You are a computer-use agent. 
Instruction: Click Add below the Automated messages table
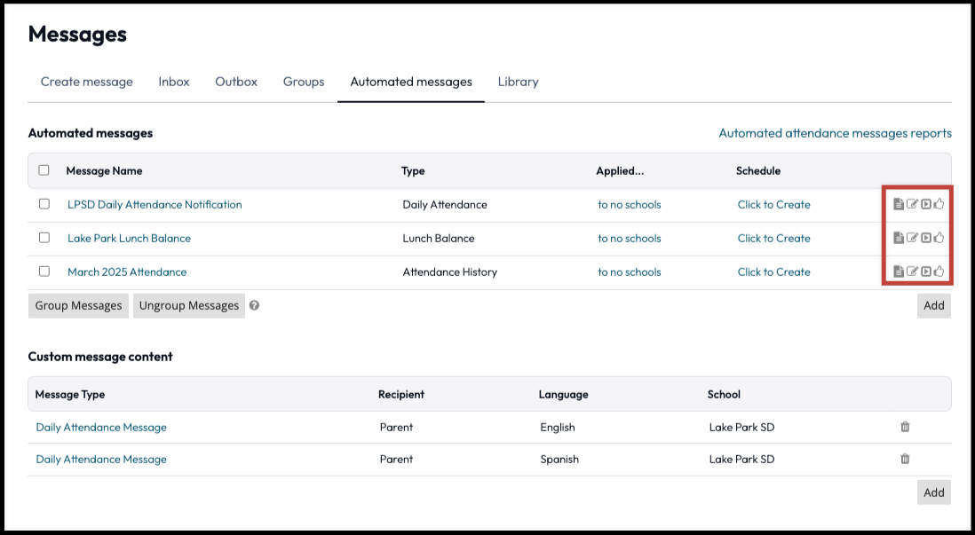[x=933, y=305]
